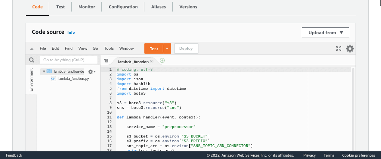Collapse the lambda-function-de folder tree
Viewport: 381px width, 159px height.
[44, 72]
